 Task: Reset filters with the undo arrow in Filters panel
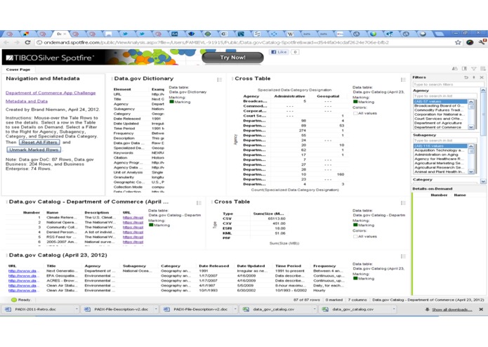[x=466, y=77]
